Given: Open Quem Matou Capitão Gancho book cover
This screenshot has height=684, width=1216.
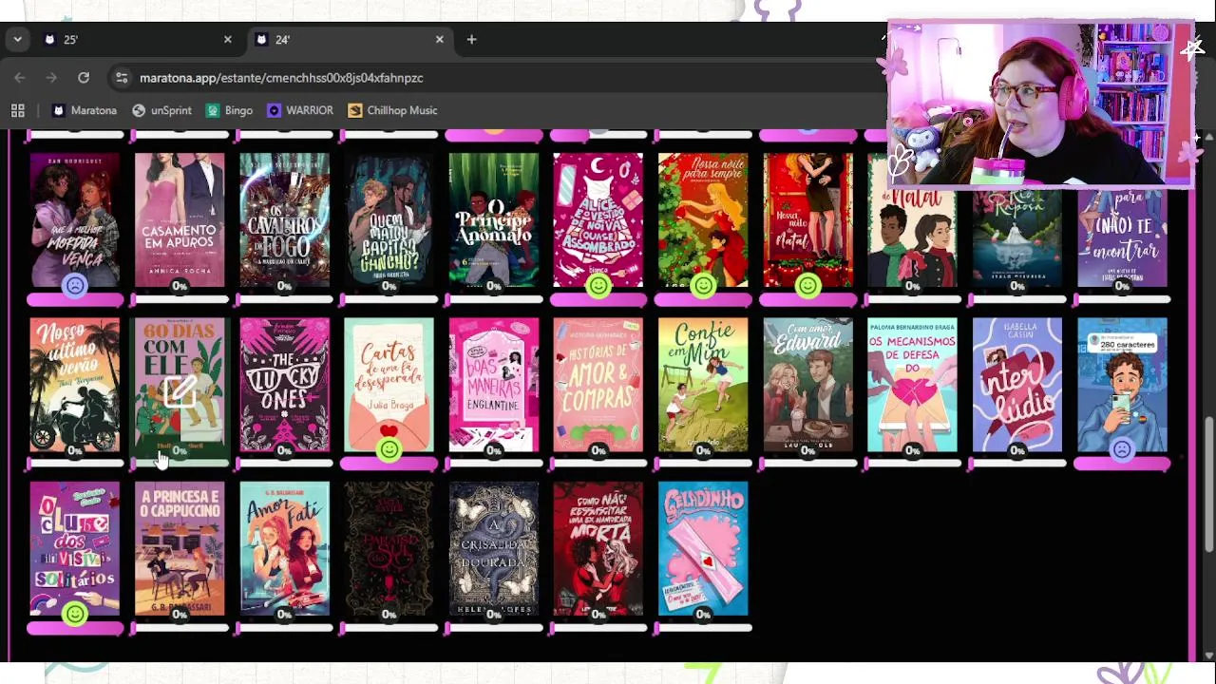Looking at the screenshot, I should 389,219.
